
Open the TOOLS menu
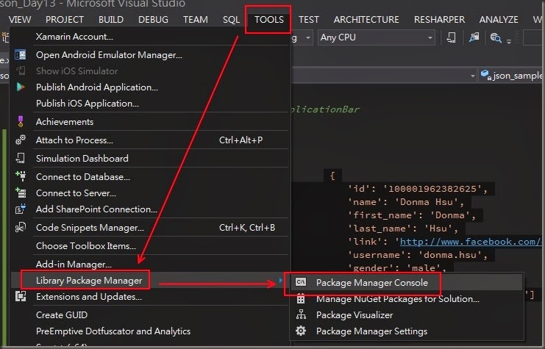tap(268, 19)
